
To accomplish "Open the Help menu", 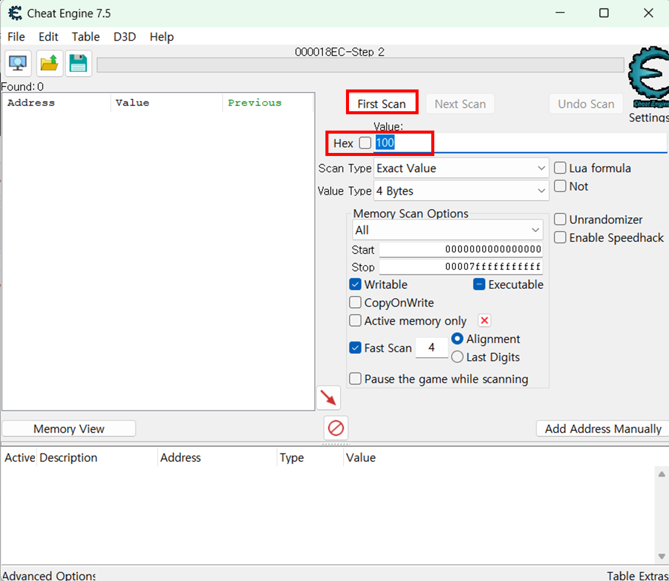I will coord(162,37).
